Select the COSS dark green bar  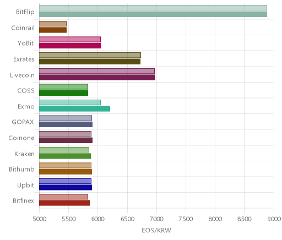pyautogui.click(x=64, y=93)
